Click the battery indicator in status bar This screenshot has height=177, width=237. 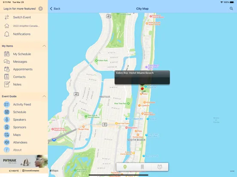coord(232,2)
